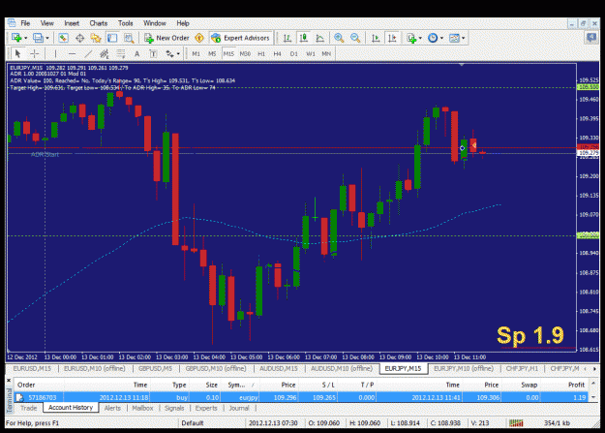
Task: Open the Templates icon
Action: pyautogui.click(x=455, y=38)
